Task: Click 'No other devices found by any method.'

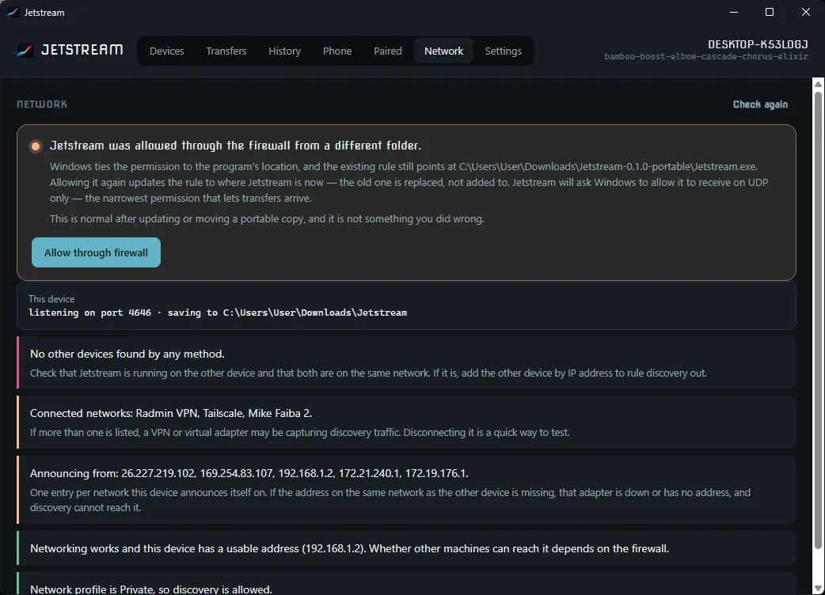Action: [x=127, y=354]
